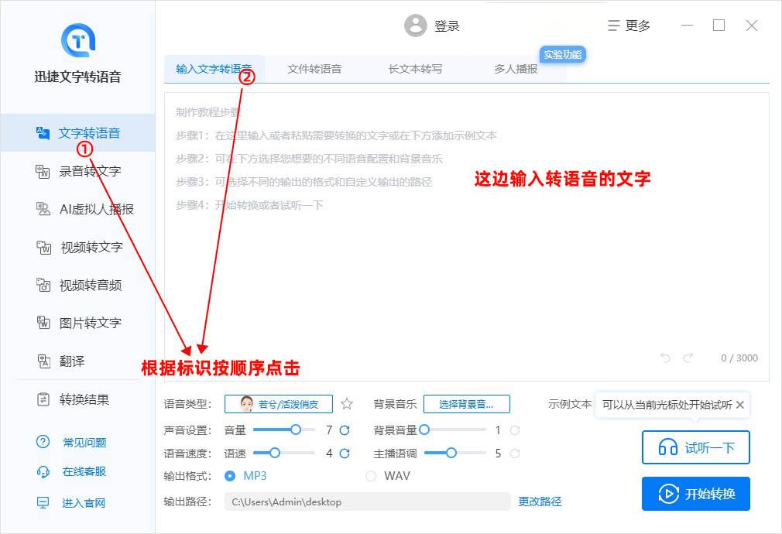This screenshot has height=534, width=782.
Task: Reset the 主播语调 value icon
Action: point(515,454)
